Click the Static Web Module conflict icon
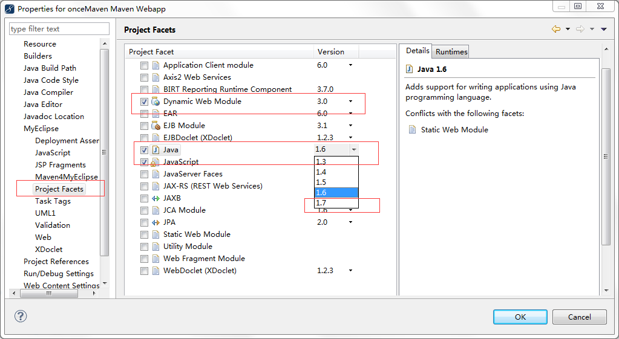The image size is (619, 339). coord(413,129)
